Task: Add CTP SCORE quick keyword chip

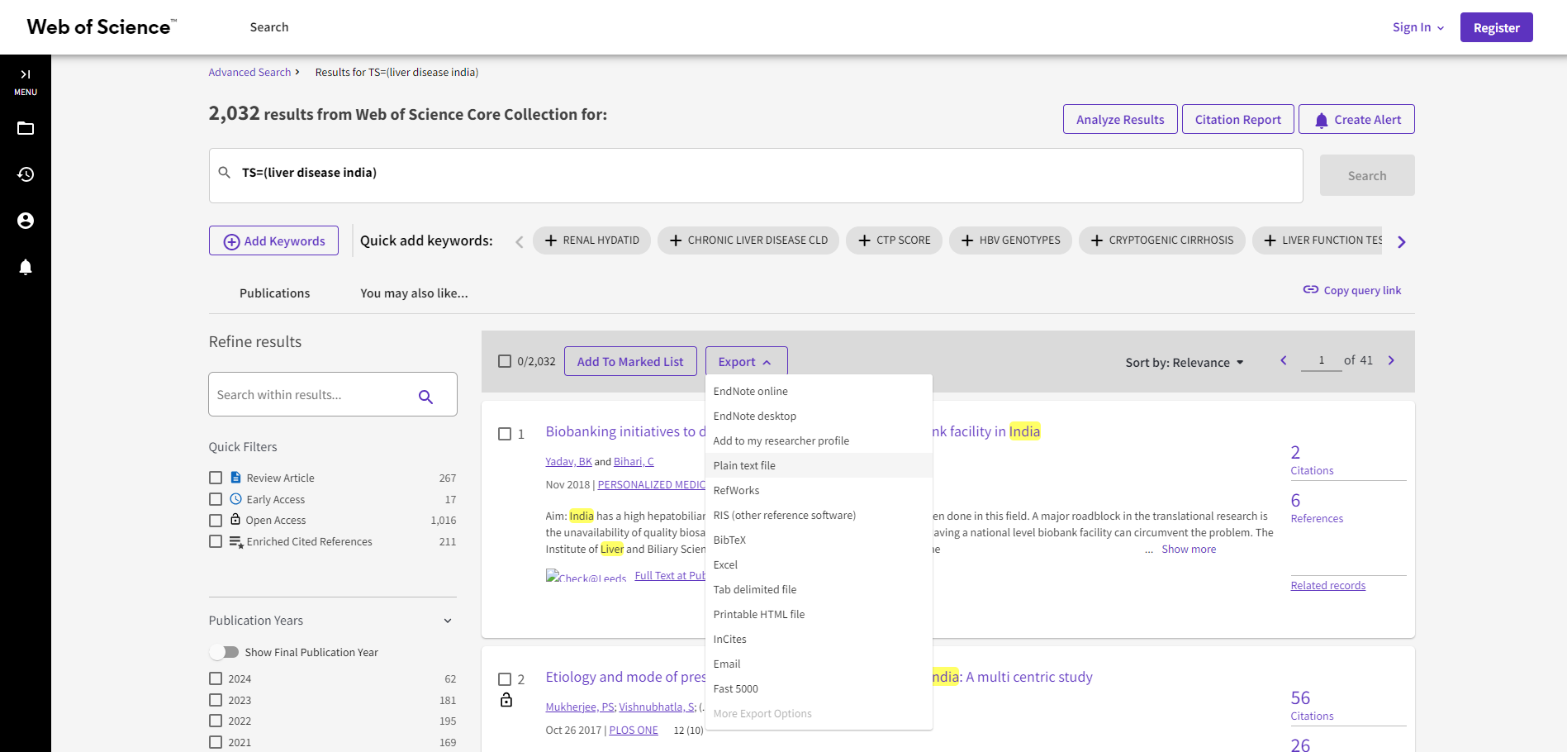Action: coord(894,240)
